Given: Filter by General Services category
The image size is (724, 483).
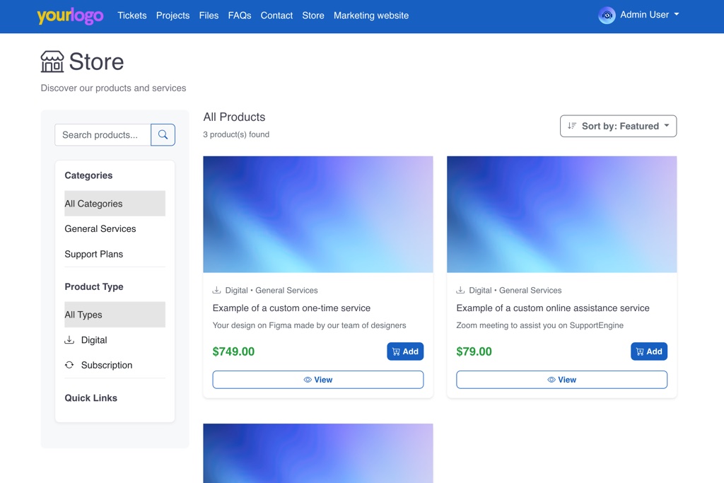Looking at the screenshot, I should (100, 229).
